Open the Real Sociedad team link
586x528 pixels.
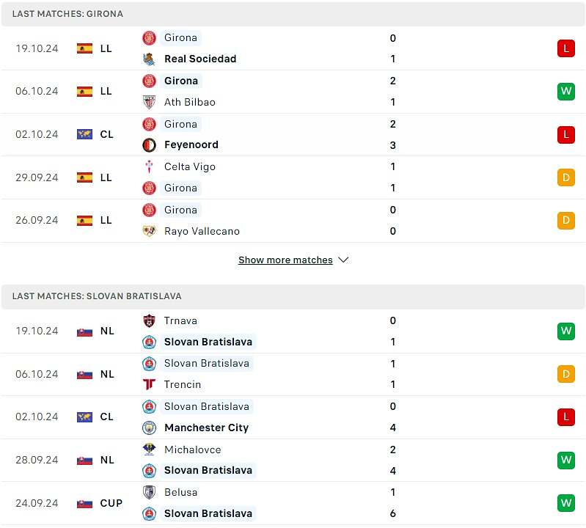tap(200, 59)
